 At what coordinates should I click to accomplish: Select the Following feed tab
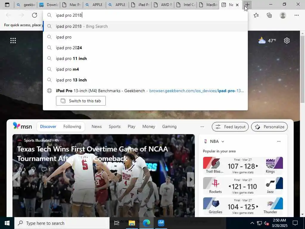(72, 126)
